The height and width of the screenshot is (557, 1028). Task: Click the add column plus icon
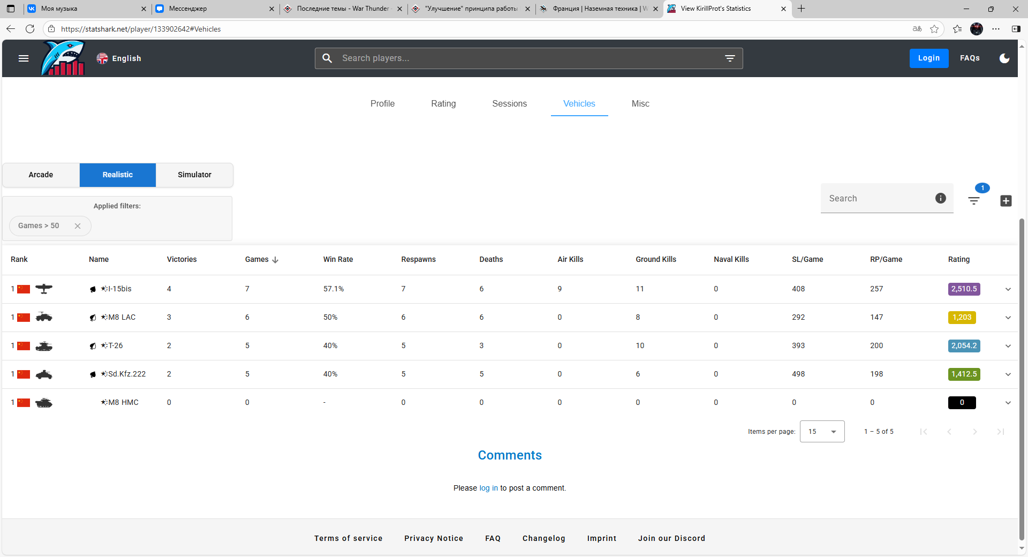coord(1006,201)
